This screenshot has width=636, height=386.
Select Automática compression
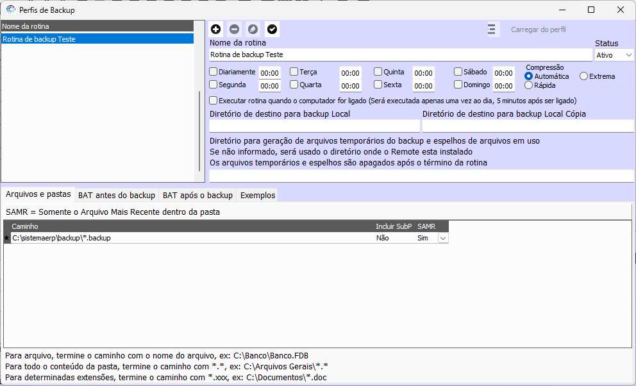[x=528, y=76]
